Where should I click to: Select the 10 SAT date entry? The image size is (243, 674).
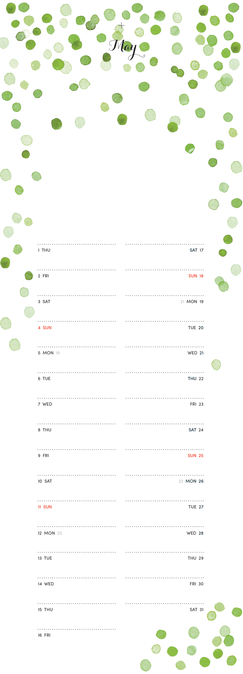(45, 481)
